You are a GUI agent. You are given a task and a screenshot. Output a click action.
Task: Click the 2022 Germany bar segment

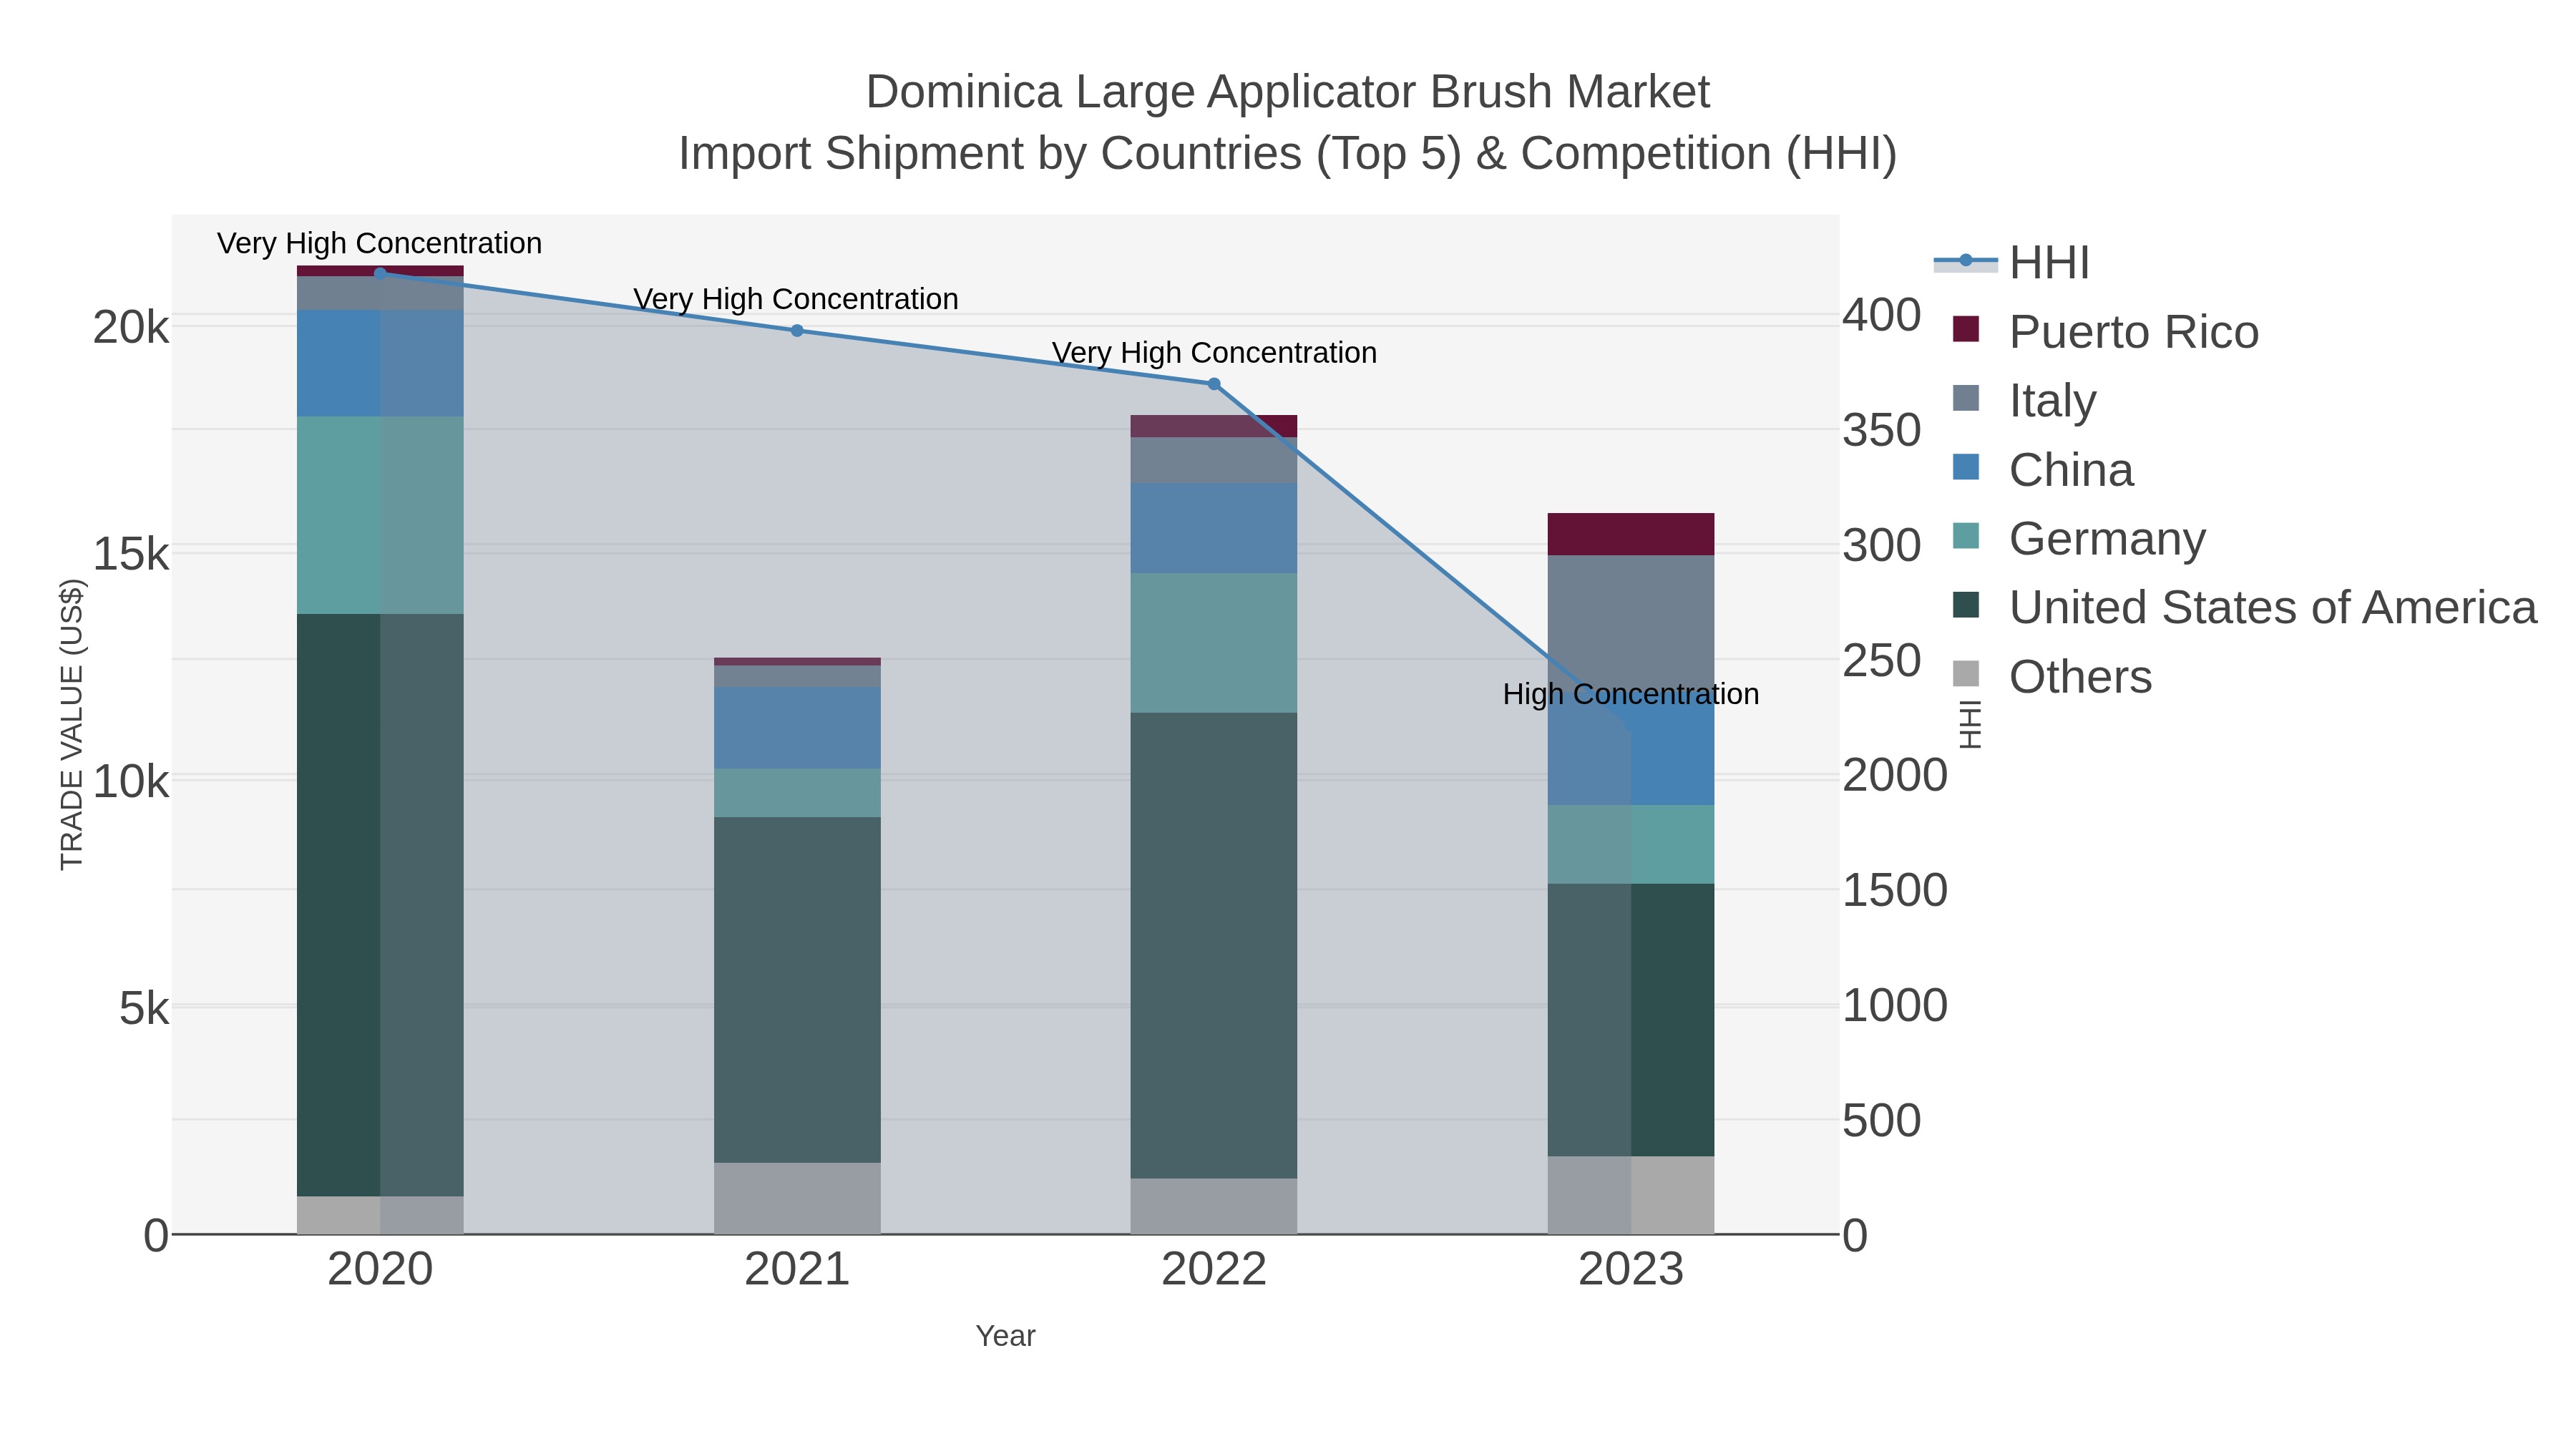pyautogui.click(x=1214, y=643)
